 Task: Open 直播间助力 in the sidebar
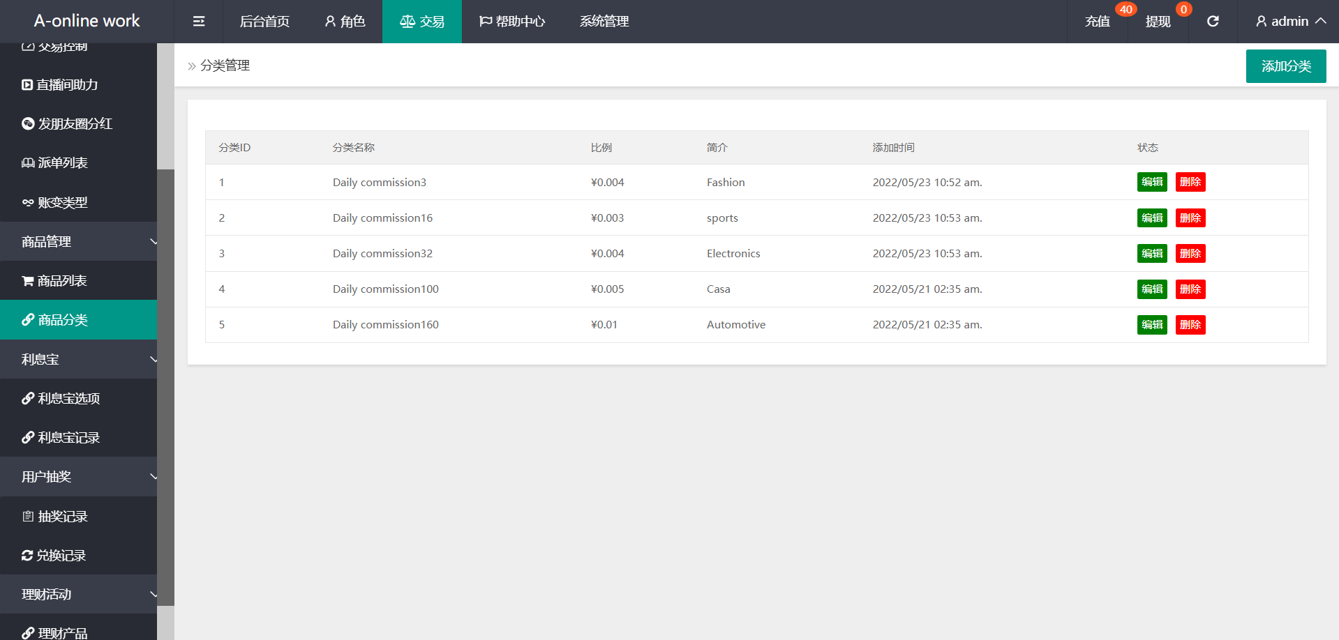point(67,85)
